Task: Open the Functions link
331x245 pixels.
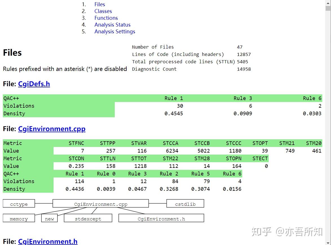Action: 106,18
